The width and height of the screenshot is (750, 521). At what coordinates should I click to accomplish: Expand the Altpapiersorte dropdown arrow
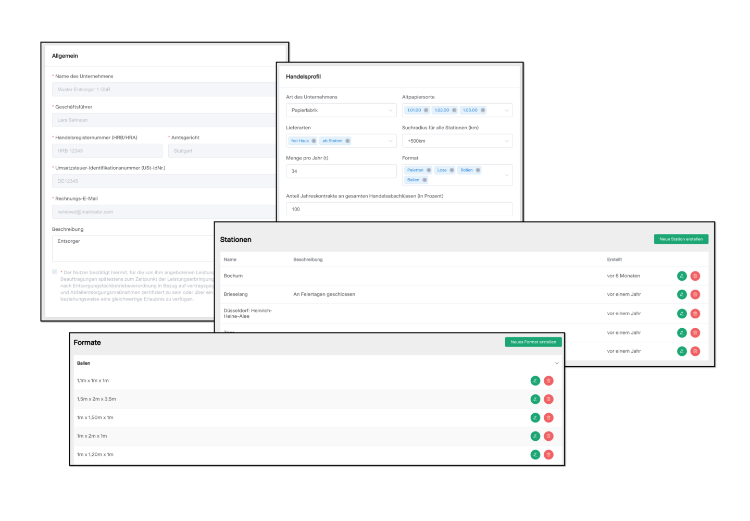(506, 110)
